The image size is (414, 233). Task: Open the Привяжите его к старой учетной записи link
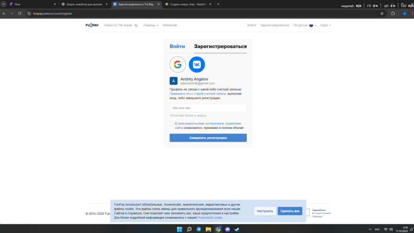click(198, 93)
